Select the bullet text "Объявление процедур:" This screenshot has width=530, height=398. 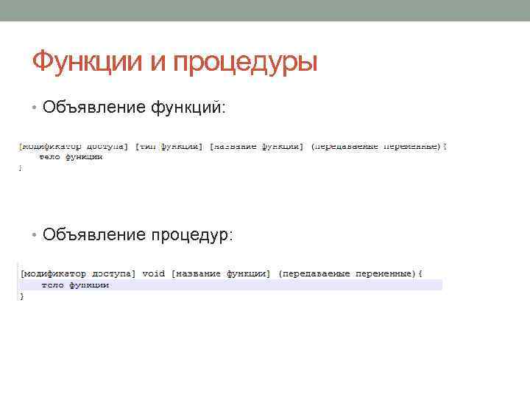click(x=138, y=234)
